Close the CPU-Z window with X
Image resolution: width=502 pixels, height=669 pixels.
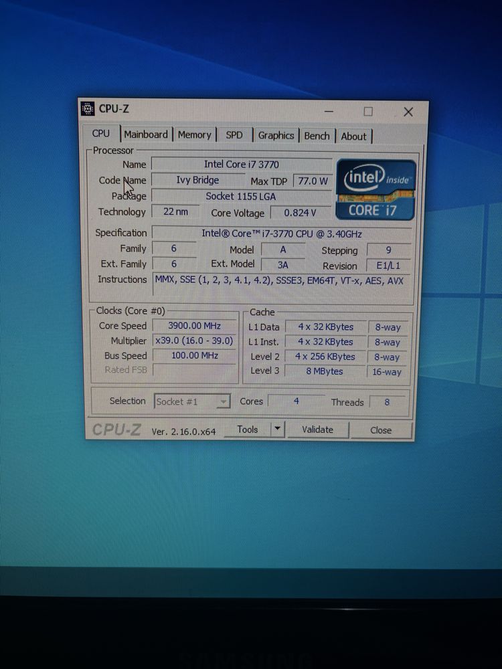click(408, 112)
